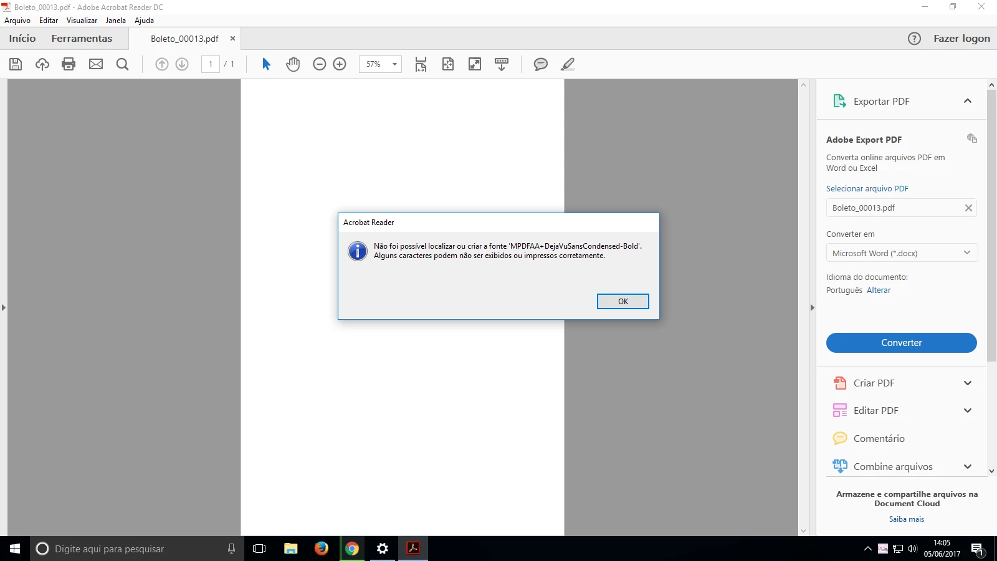The height and width of the screenshot is (561, 997).
Task: Click Fazer logon
Action: [x=961, y=39]
